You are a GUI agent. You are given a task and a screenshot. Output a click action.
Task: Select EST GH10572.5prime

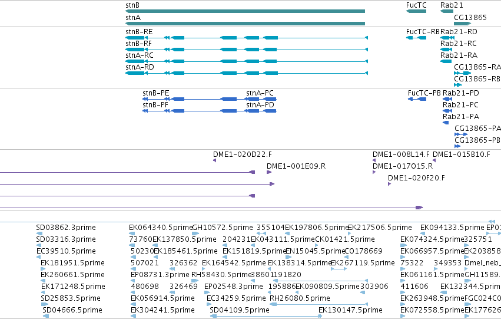[223, 228]
